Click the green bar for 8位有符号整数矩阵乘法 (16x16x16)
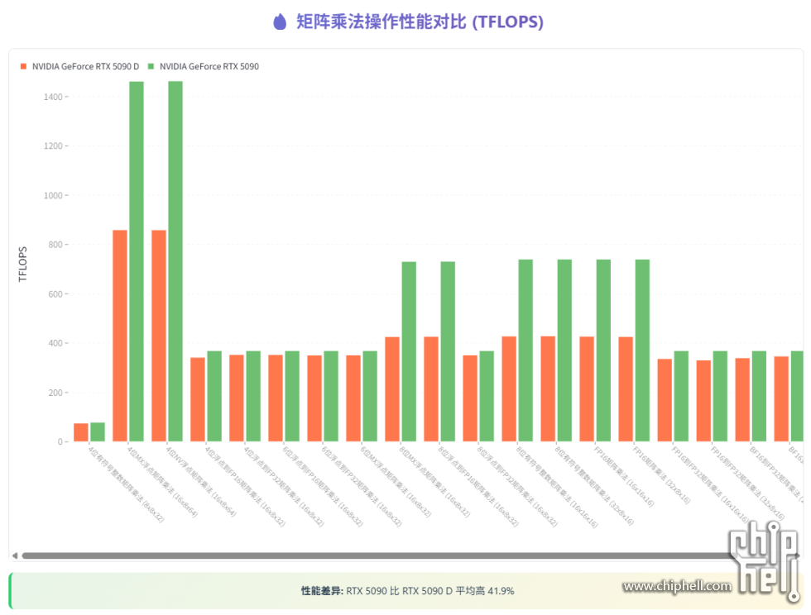The height and width of the screenshot is (615, 811). [525, 350]
